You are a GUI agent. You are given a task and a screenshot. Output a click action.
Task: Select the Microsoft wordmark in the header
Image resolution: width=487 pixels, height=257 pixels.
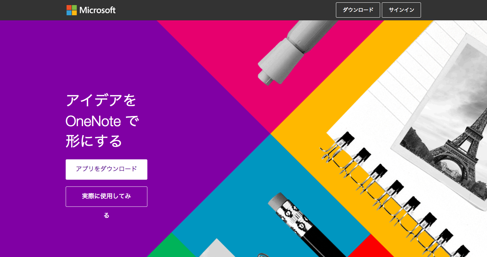point(97,10)
